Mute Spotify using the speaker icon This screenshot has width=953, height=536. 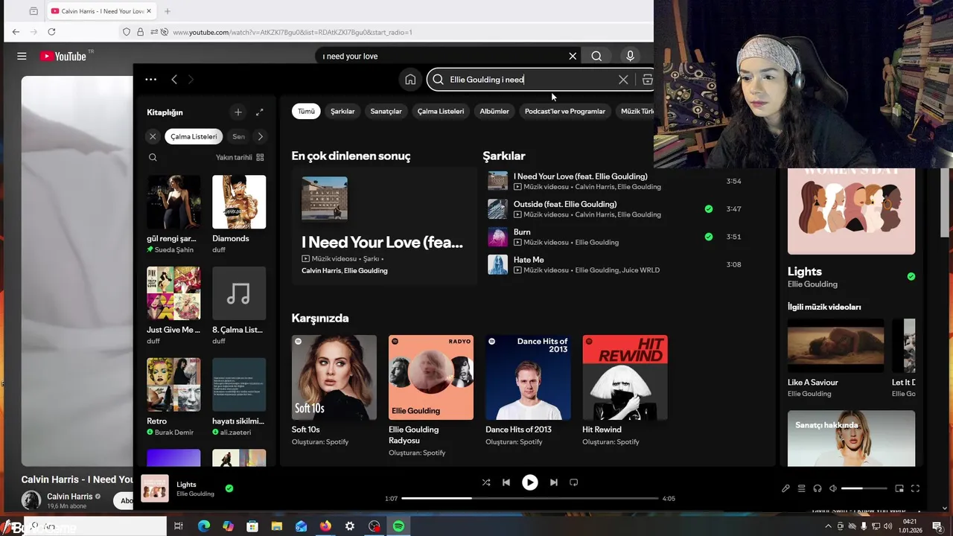point(833,488)
